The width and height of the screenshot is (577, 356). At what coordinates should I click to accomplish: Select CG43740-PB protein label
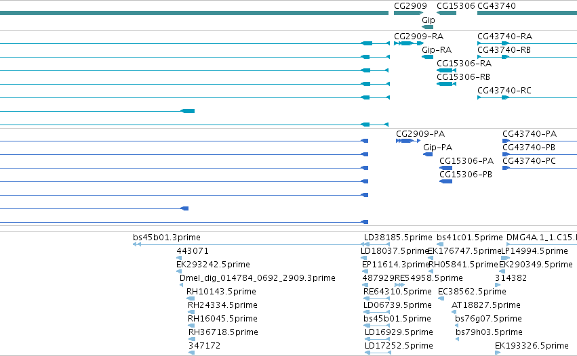point(529,148)
